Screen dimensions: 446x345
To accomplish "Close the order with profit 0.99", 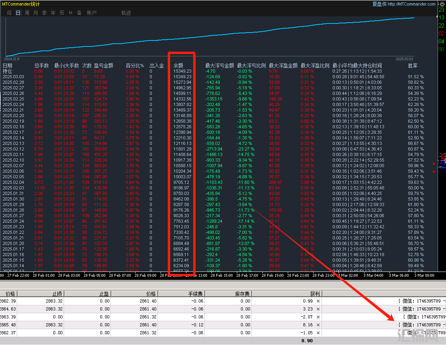I will pyautogui.click(x=318, y=301).
